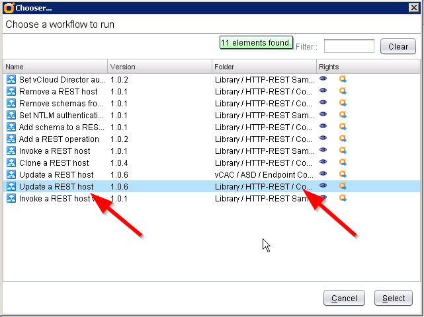Screen dimensions: 424x317
Task: Click eye icon in Clone a REST host row
Action: [x=323, y=162]
